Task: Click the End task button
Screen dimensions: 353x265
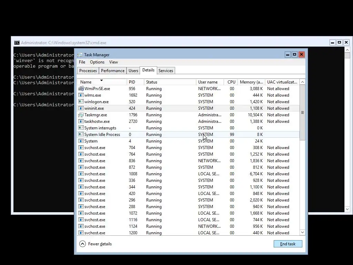Action: (288, 244)
